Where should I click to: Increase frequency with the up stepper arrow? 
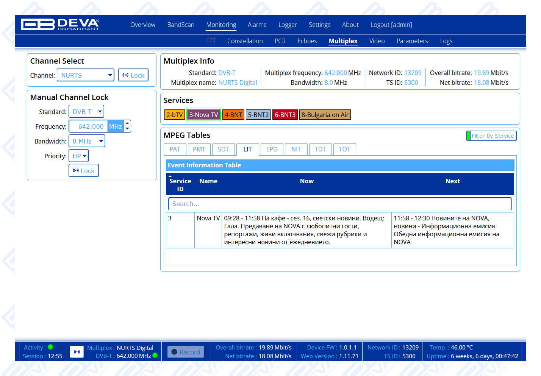pos(127,123)
